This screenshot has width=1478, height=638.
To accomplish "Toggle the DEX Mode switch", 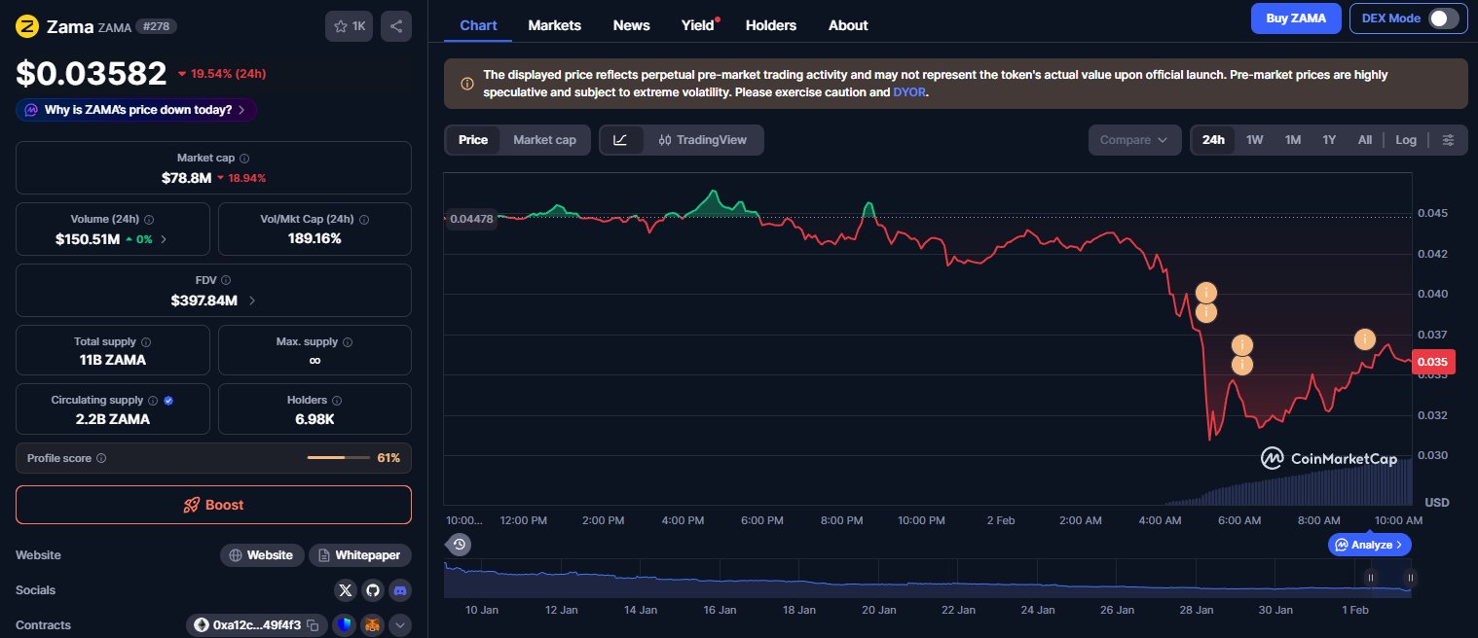I will coord(1444,18).
